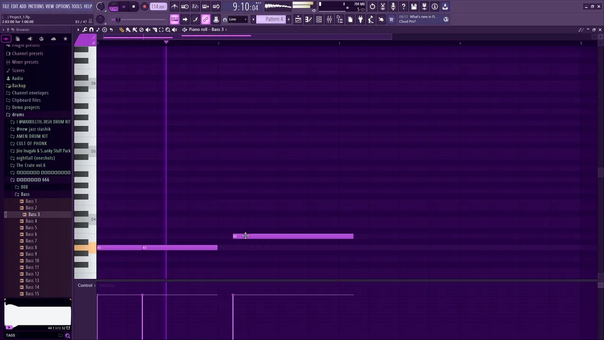Open the Mixer from main toolbar
604x340 pixels.
(x=329, y=19)
